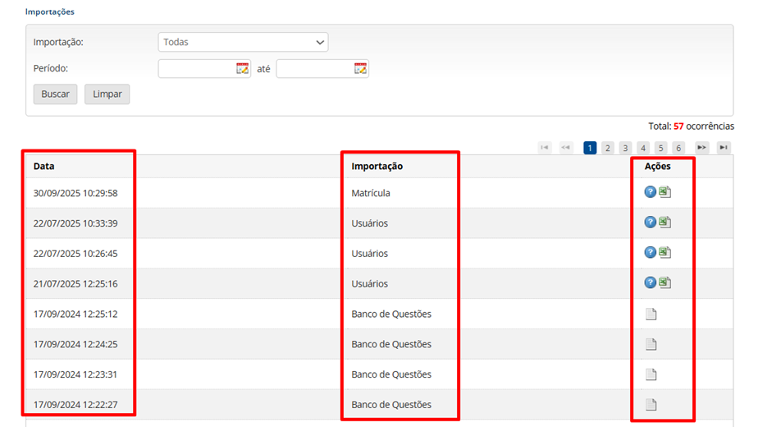Click the Total 57 ocorrências text
This screenshot has width=758, height=427.
[x=692, y=126]
